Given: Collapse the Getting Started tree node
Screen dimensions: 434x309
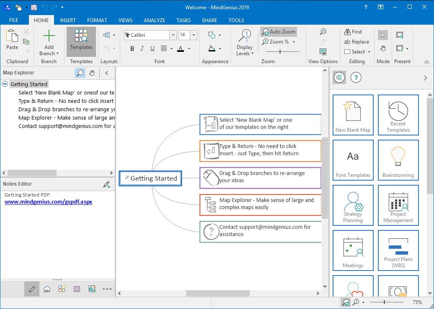Looking at the screenshot, I should [5, 84].
